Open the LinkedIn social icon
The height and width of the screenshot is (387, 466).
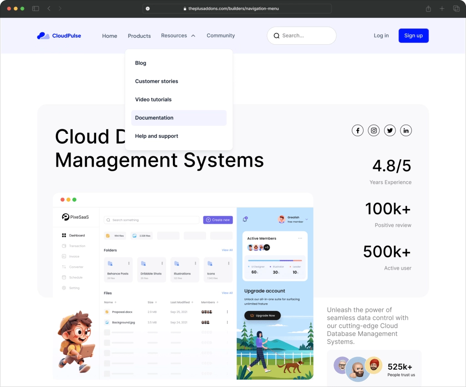pos(406,131)
